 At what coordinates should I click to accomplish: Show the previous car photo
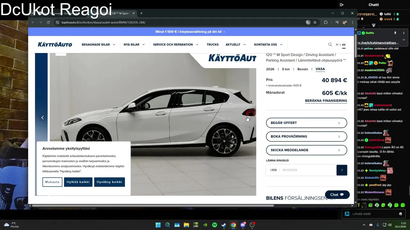coord(42,118)
